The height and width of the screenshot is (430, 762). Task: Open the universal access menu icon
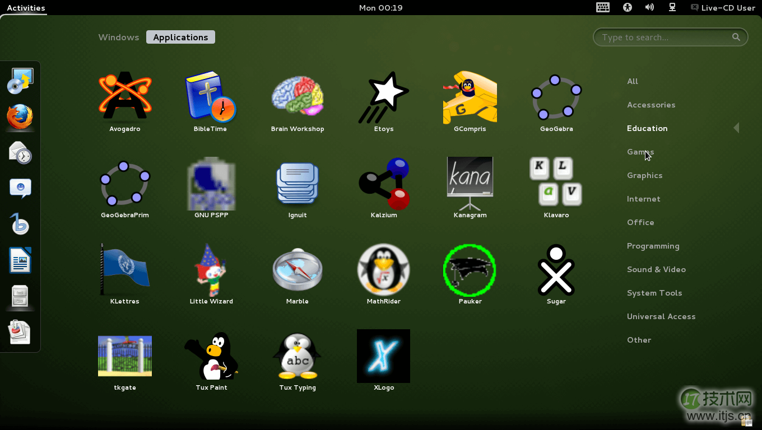click(627, 8)
